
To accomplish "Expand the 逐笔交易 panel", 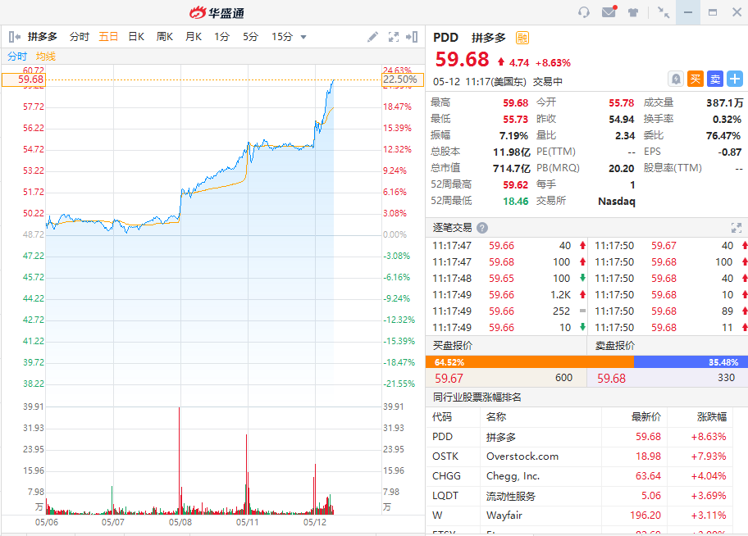I will (x=737, y=228).
